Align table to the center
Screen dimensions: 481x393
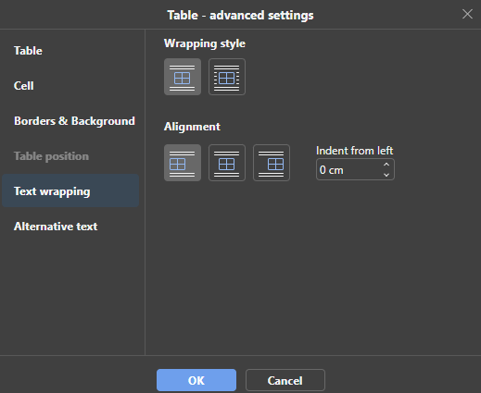[227, 163]
